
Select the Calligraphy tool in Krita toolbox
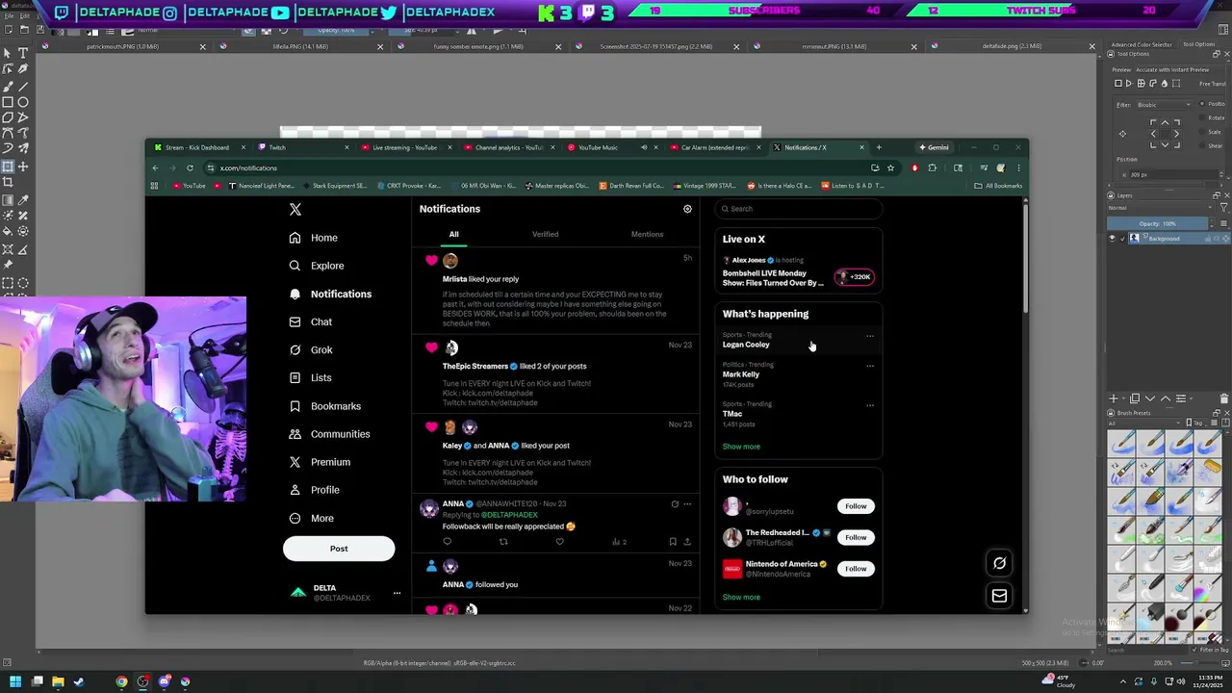(23, 69)
